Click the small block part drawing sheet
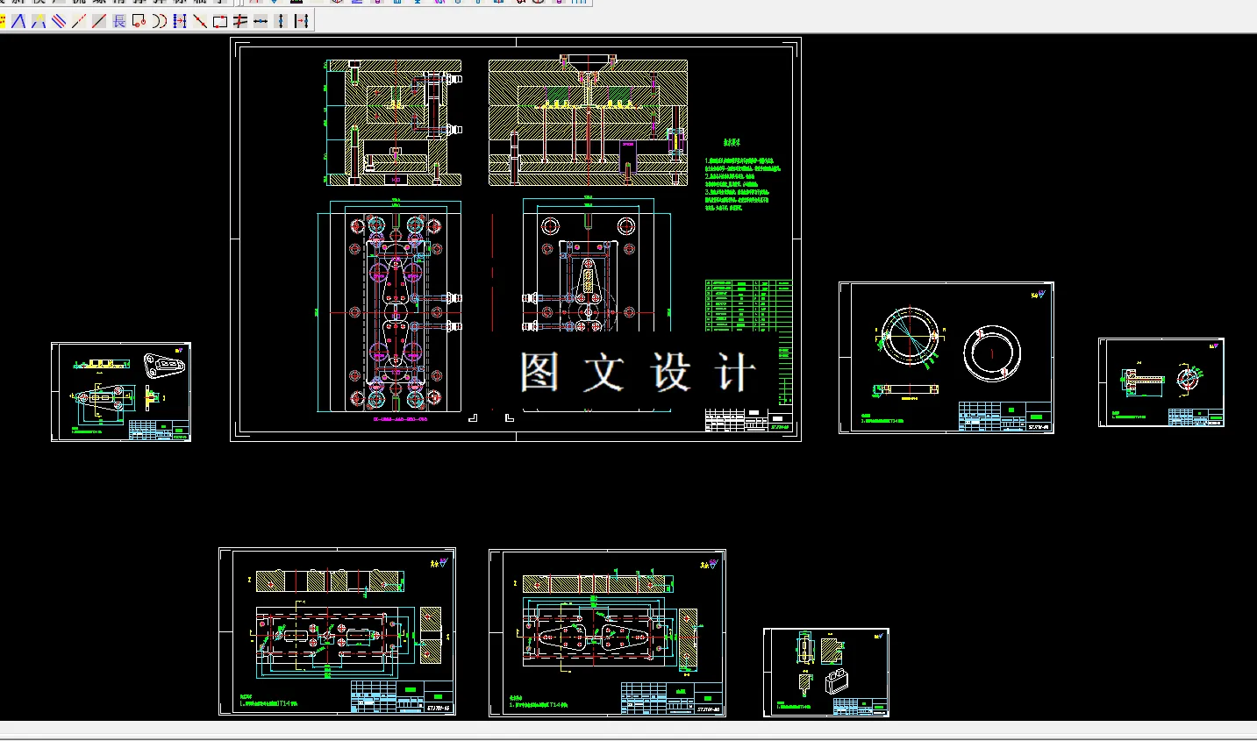The height and width of the screenshot is (741, 1257). tap(826, 673)
